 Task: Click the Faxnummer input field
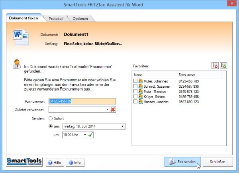pyautogui.click(x=82, y=101)
